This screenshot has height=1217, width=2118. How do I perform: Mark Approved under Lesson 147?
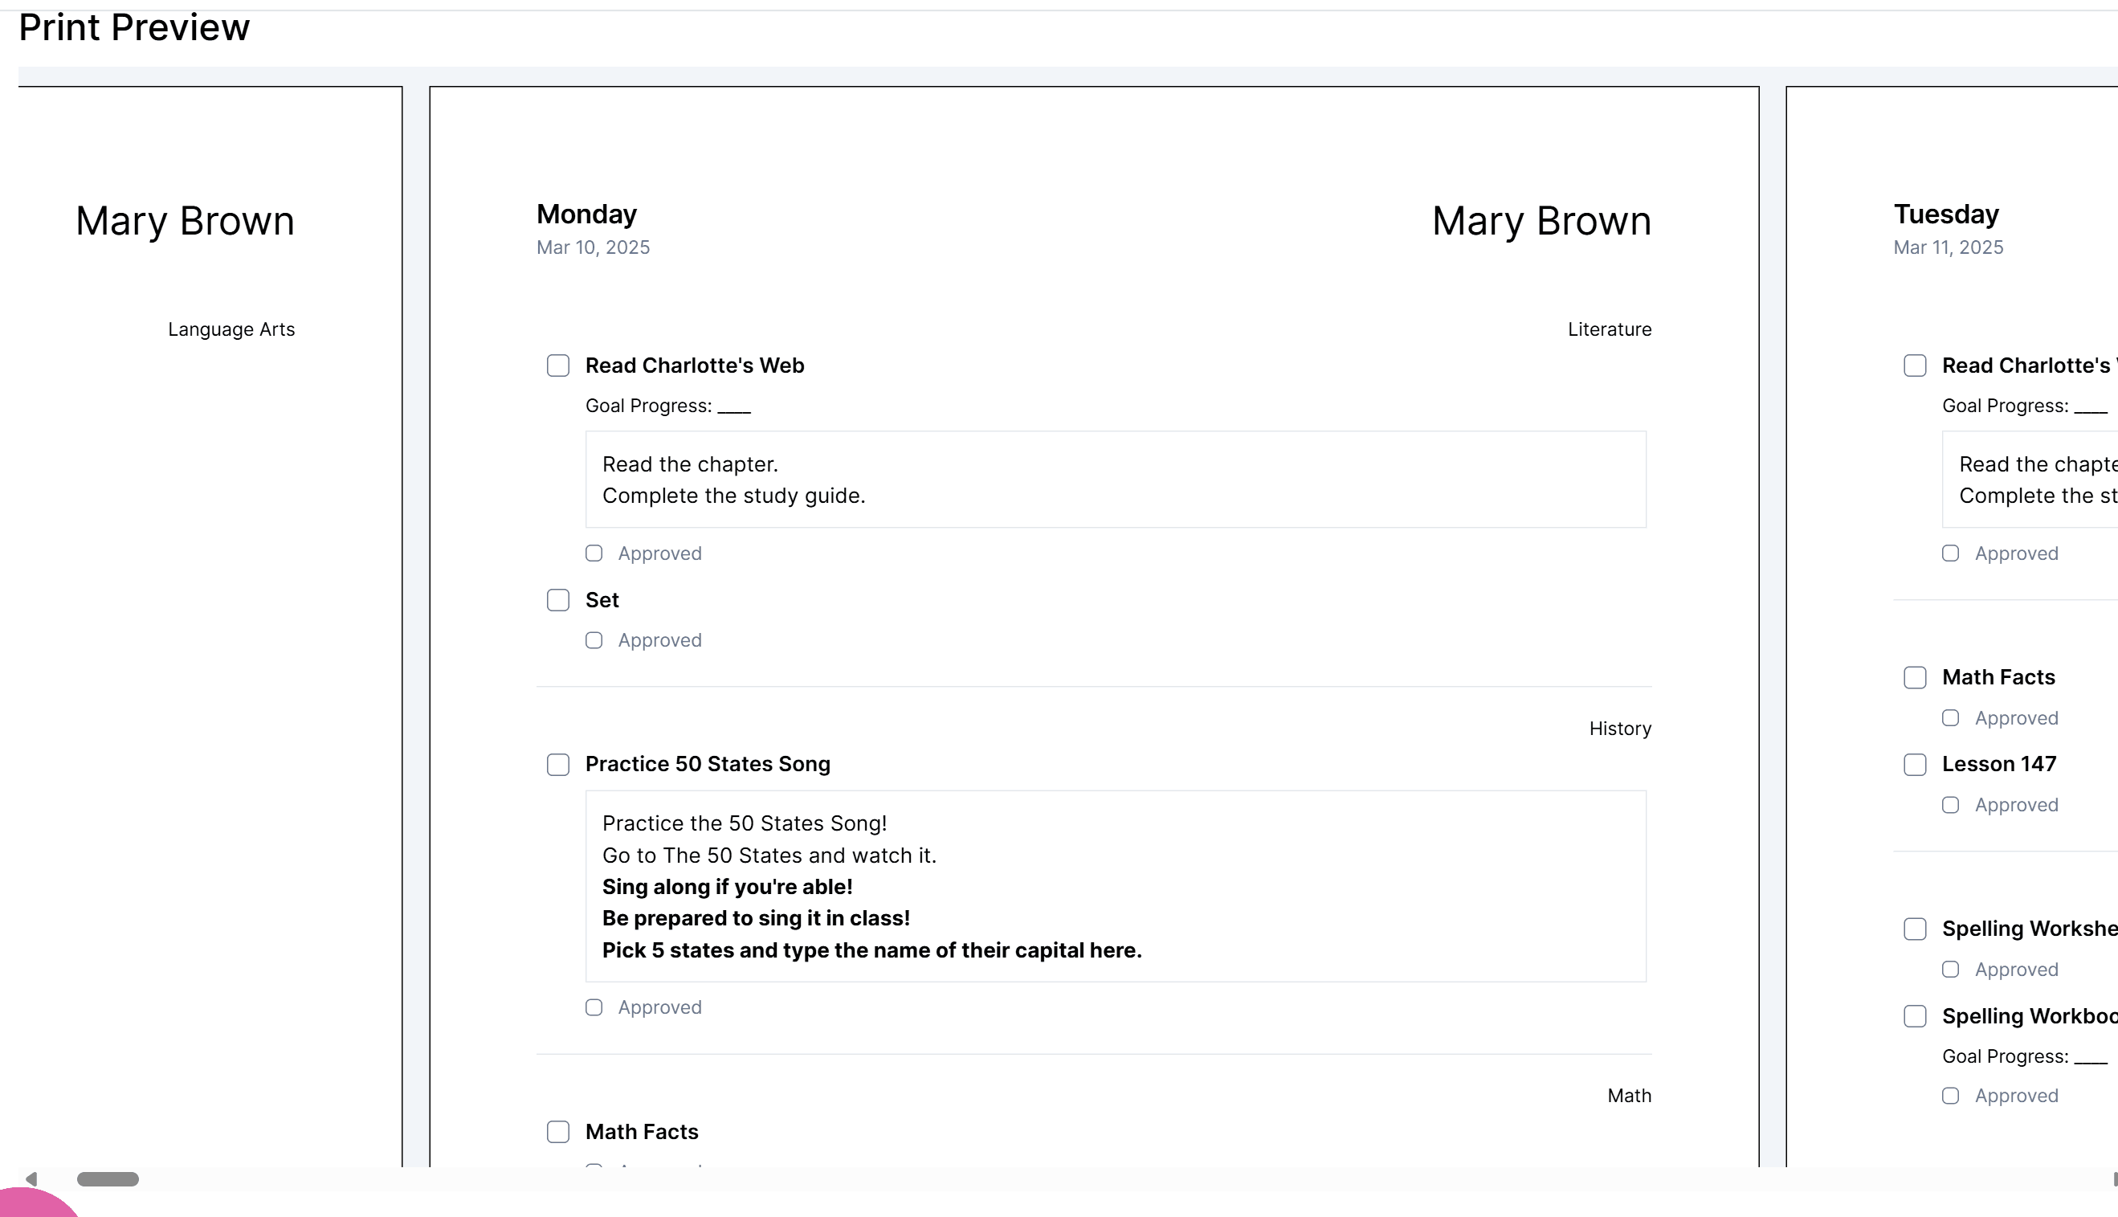tap(1950, 805)
